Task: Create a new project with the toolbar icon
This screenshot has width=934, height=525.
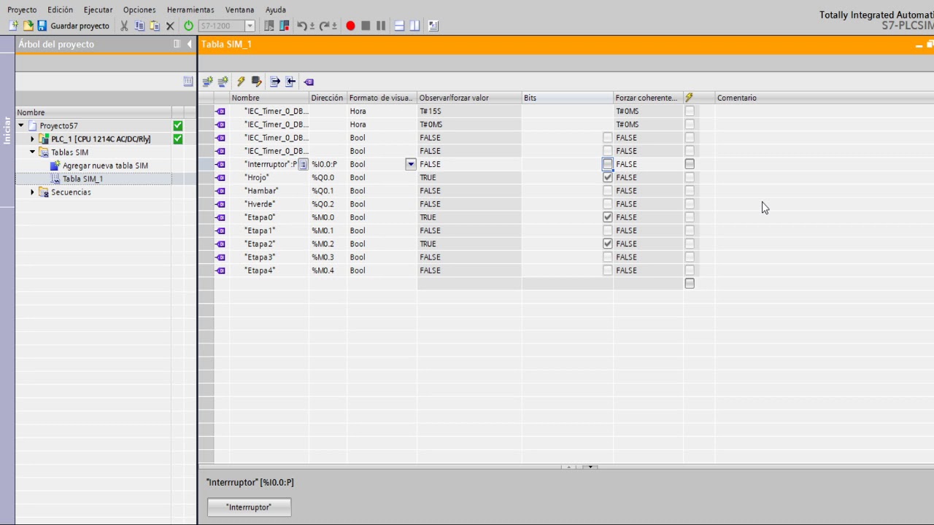Action: 13,26
